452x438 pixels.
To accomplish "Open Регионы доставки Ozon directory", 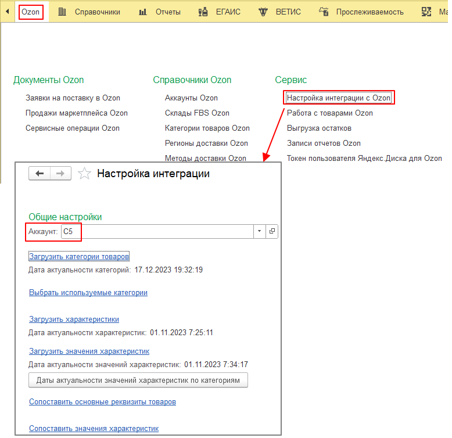I will (x=206, y=143).
